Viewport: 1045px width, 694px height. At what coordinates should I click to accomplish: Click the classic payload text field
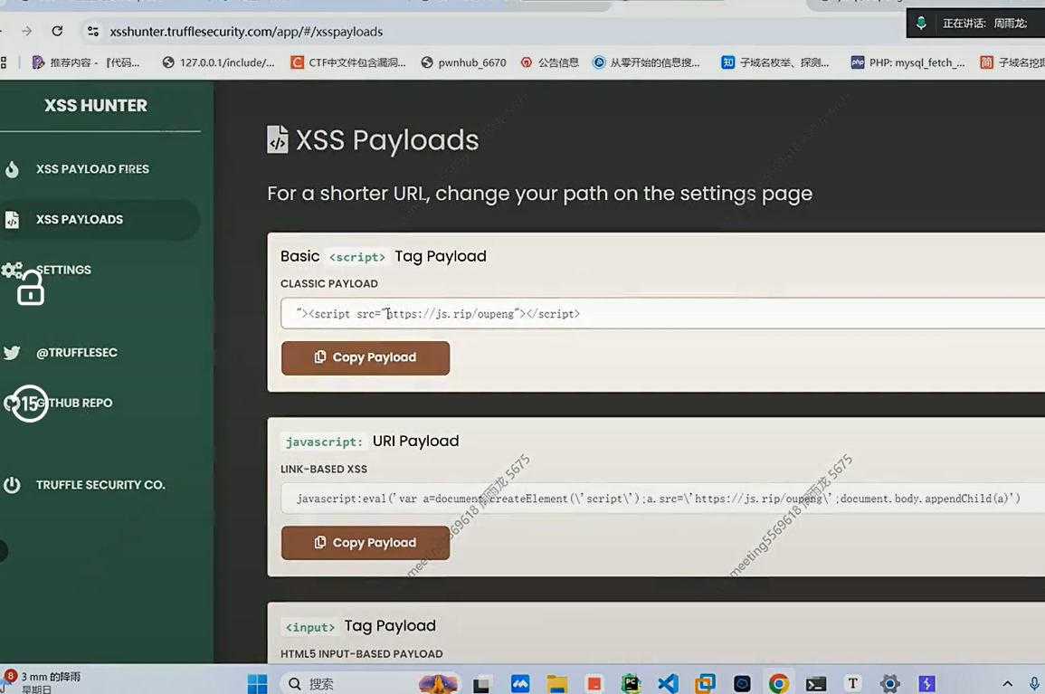tap(662, 313)
